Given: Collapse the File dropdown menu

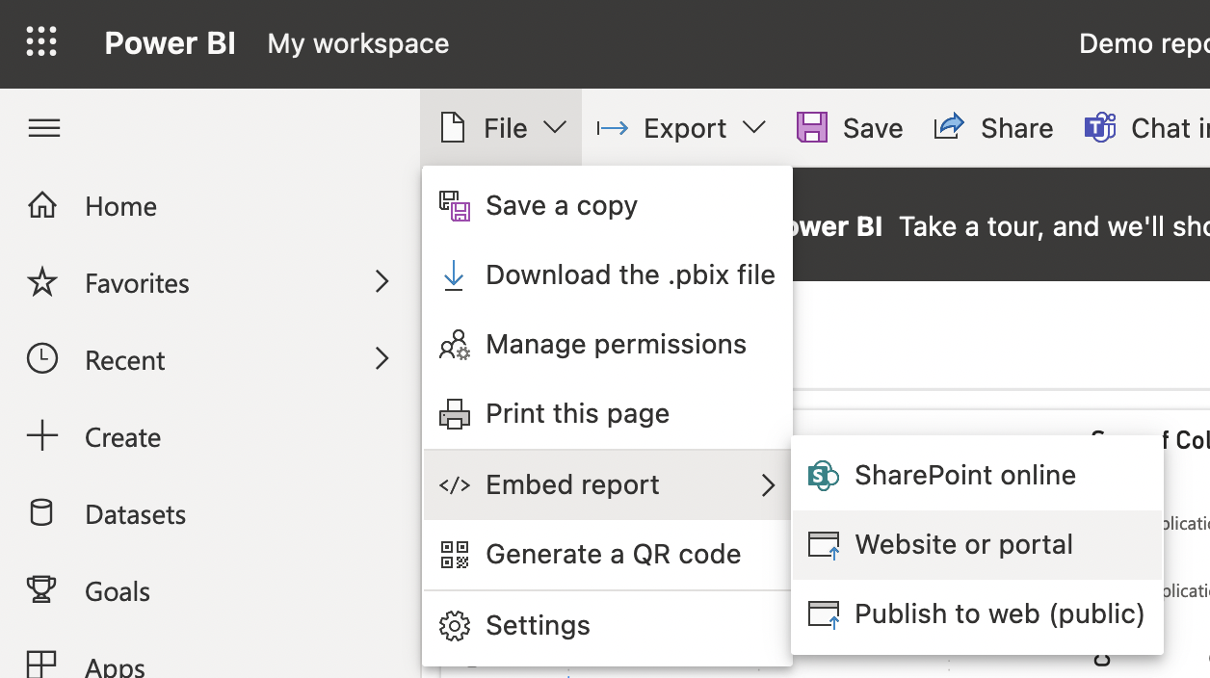Looking at the screenshot, I should (502, 128).
